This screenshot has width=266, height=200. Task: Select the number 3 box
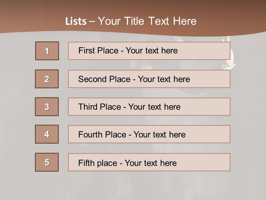coord(47,107)
